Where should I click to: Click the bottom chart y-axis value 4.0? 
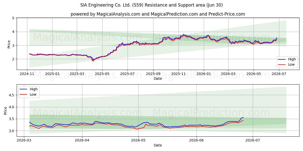click(12, 107)
